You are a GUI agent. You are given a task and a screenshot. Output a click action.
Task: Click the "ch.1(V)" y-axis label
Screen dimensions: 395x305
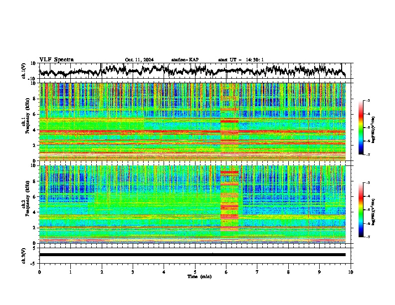point(24,71)
